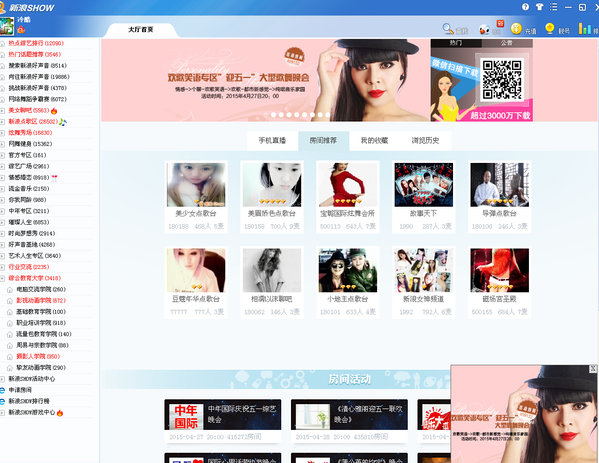The image size is (599, 463).
Task: Open the 申请房间 link in sidebar
Action: pyautogui.click(x=20, y=390)
